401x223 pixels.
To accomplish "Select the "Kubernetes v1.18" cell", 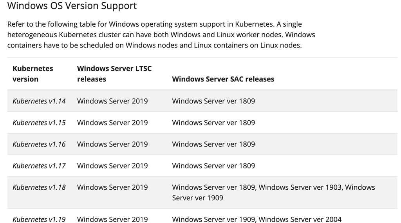I will (x=39, y=187).
